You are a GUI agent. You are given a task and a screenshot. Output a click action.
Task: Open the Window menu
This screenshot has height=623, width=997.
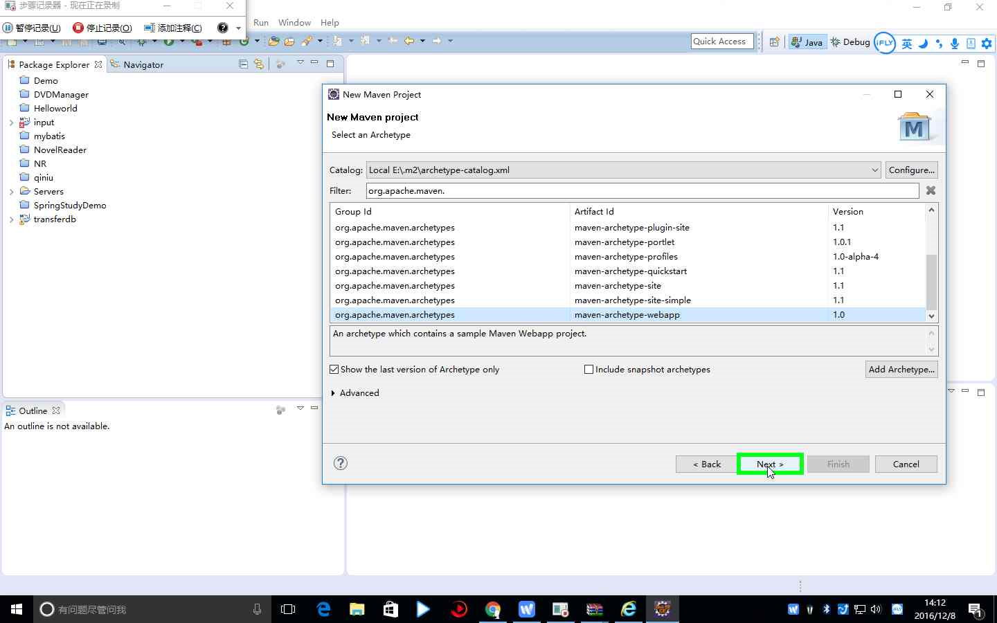(x=294, y=22)
